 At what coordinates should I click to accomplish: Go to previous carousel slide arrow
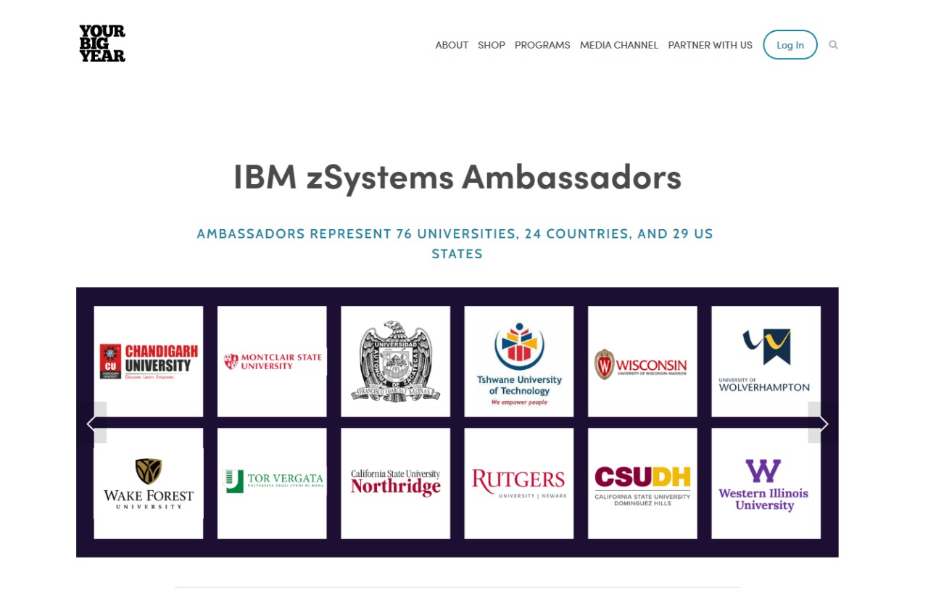tap(91, 423)
